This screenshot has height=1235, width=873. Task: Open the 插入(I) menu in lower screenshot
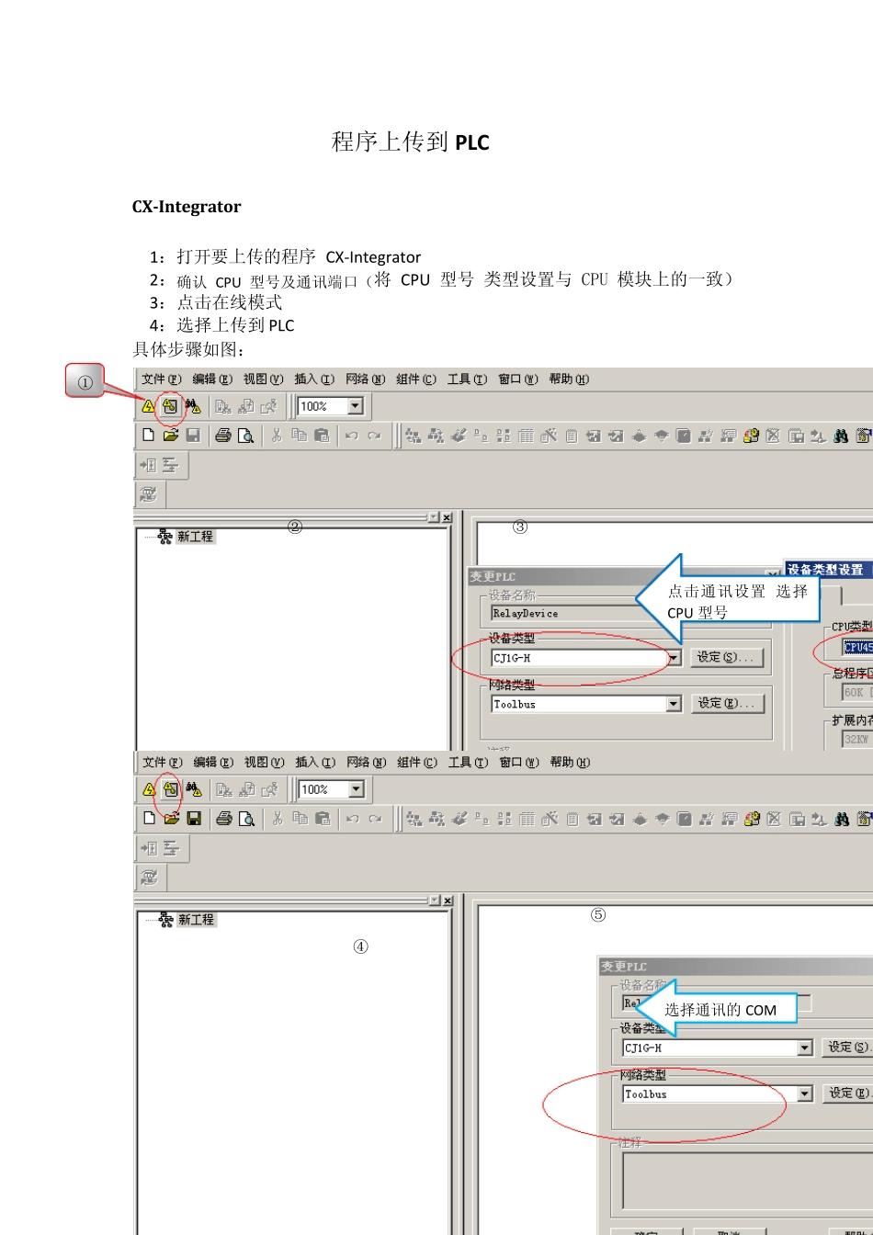[315, 762]
